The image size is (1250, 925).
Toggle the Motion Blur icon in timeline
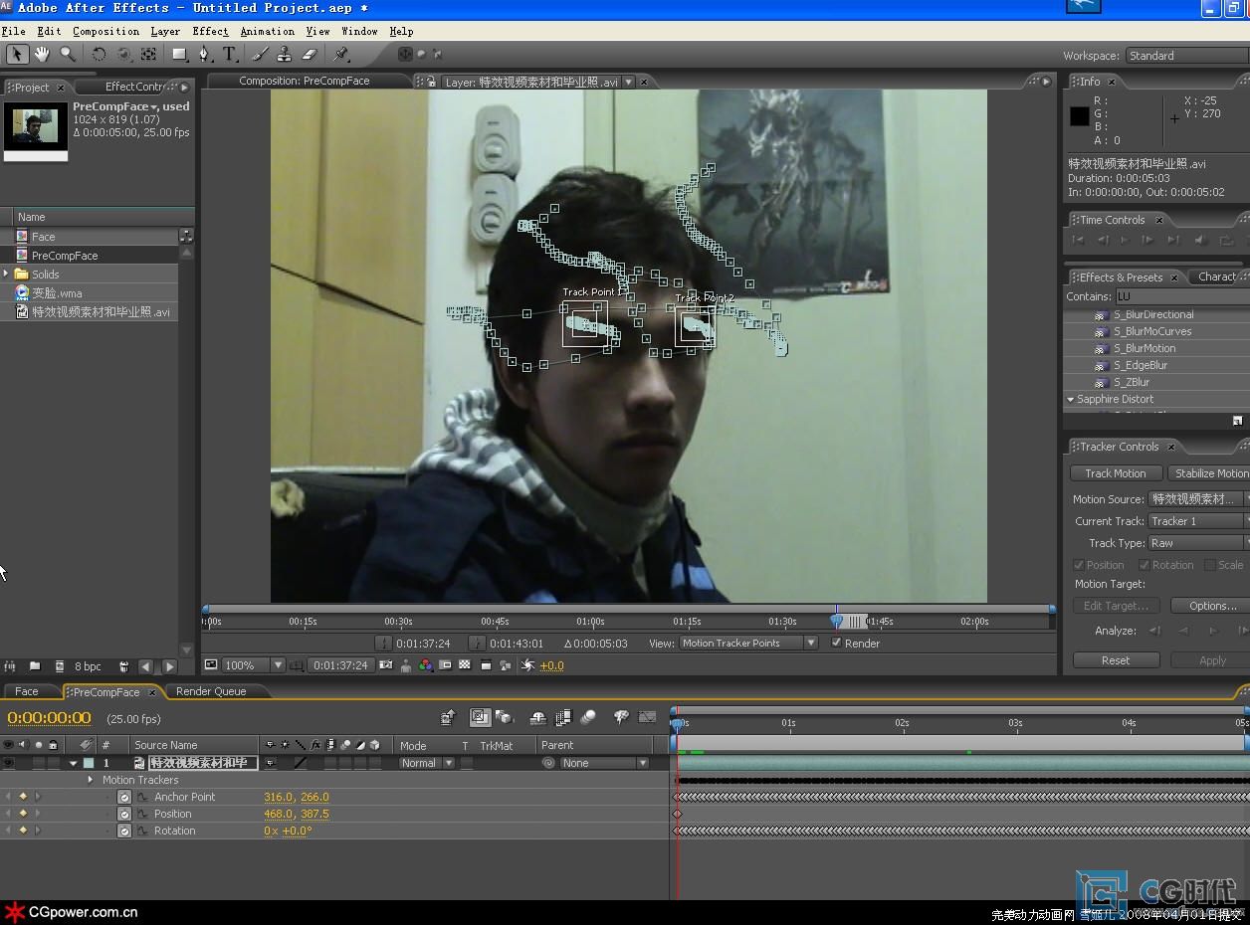coord(588,717)
